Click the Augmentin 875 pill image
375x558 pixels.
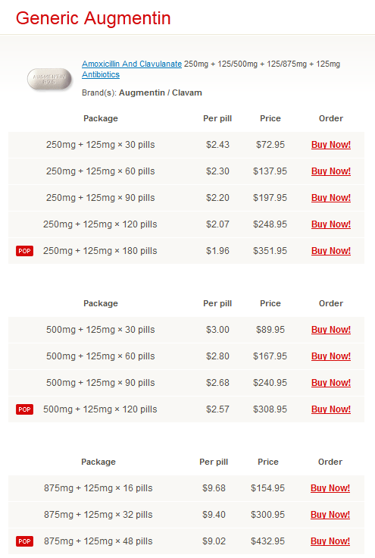(x=49, y=79)
